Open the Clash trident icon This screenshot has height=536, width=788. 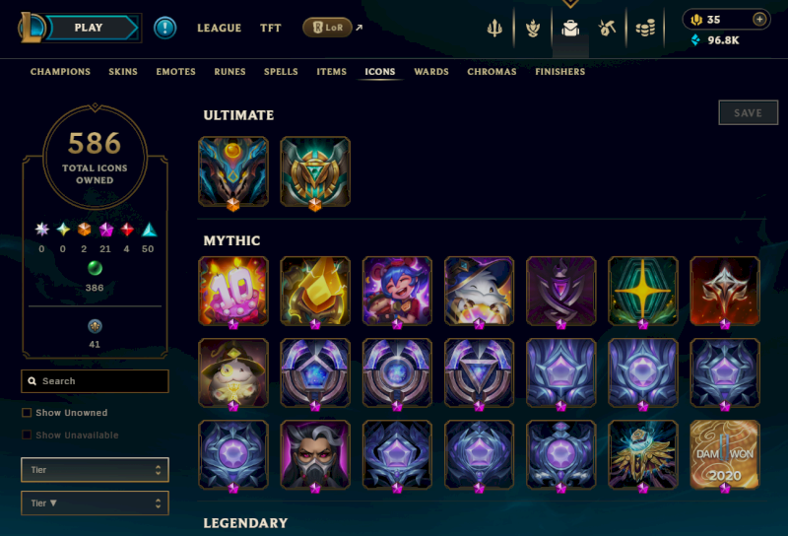point(494,29)
